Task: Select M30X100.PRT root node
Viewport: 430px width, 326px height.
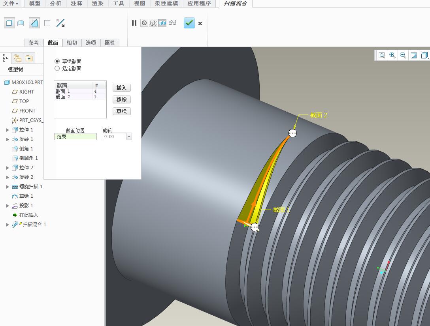Action: point(24,82)
